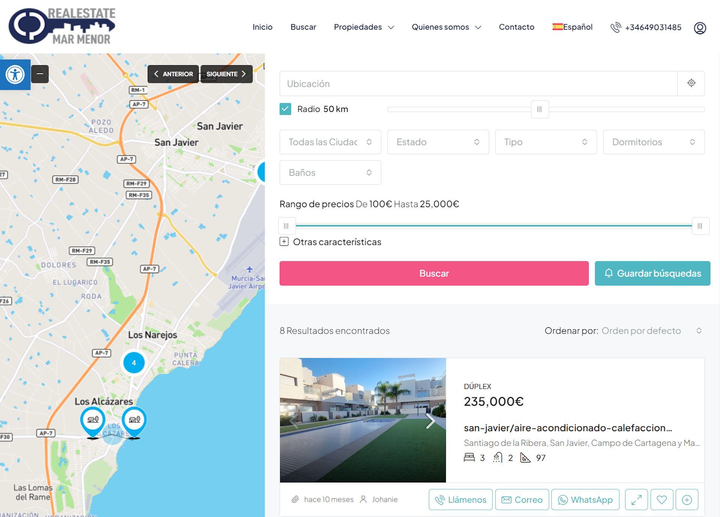The image size is (720, 517).
Task: Click the agent name Johanie
Action: [385, 499]
